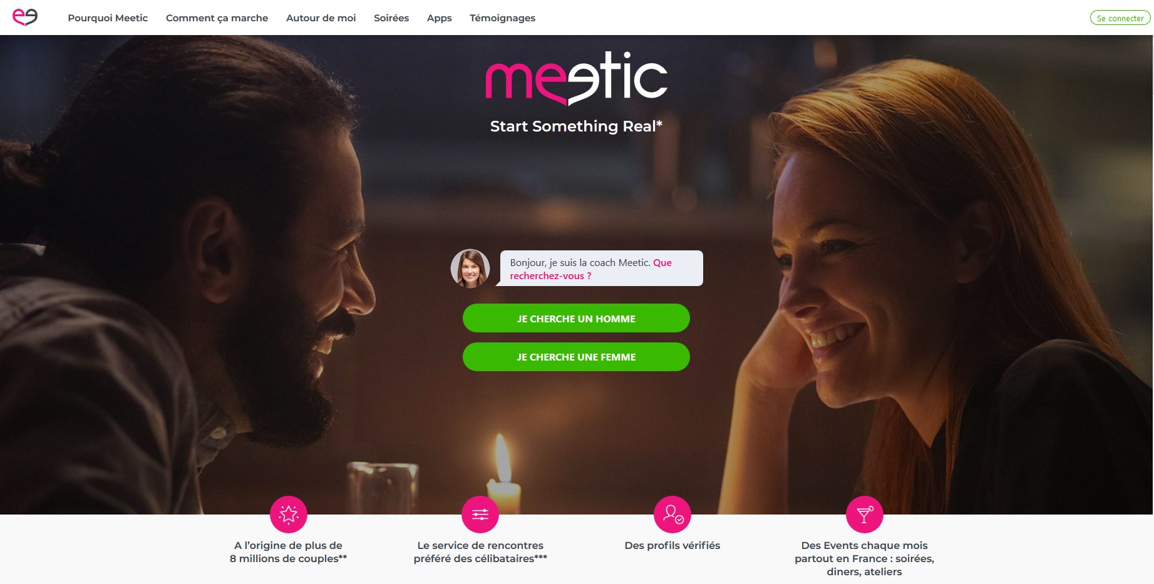The width and height of the screenshot is (1154, 584).
Task: Click the pink sliders filter icon
Action: pos(480,515)
